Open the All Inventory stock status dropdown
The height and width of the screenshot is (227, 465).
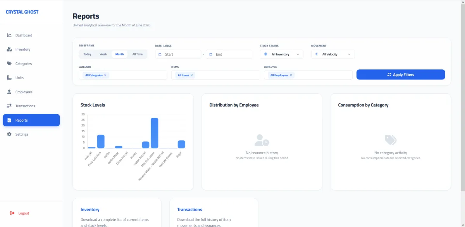tap(282, 54)
